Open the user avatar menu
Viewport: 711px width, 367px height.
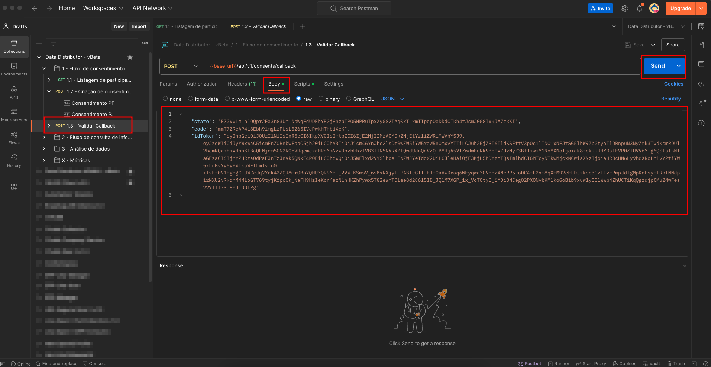[654, 8]
